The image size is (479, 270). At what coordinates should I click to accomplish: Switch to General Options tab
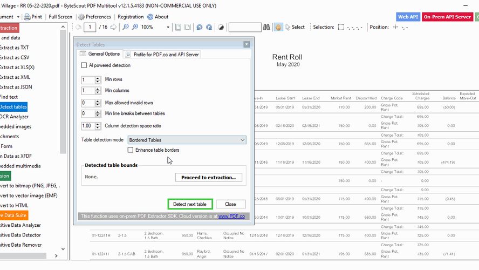(x=100, y=54)
